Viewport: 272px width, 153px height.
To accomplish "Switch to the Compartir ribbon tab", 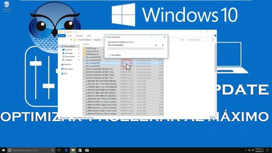I will [79, 36].
